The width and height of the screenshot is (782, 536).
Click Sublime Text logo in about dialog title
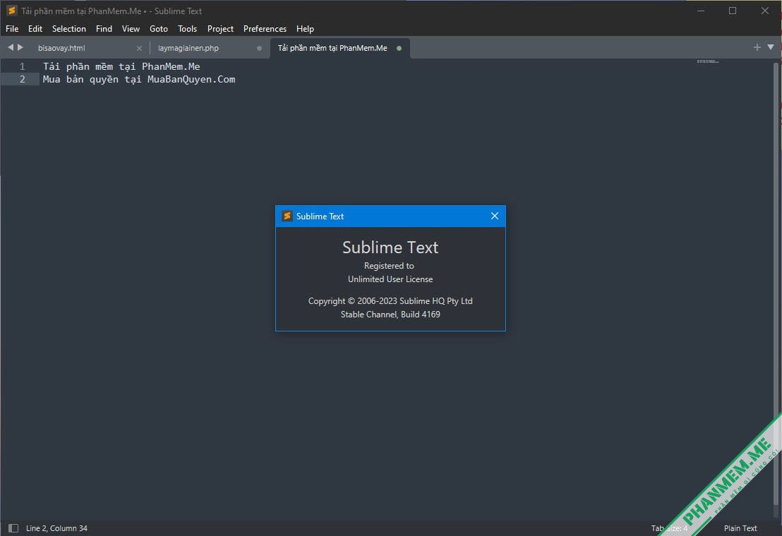(x=287, y=216)
